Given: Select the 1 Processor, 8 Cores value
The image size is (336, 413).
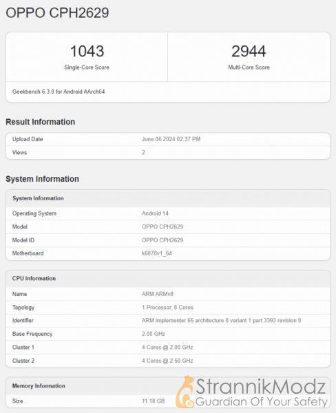Looking at the screenshot, I should pos(167,308).
